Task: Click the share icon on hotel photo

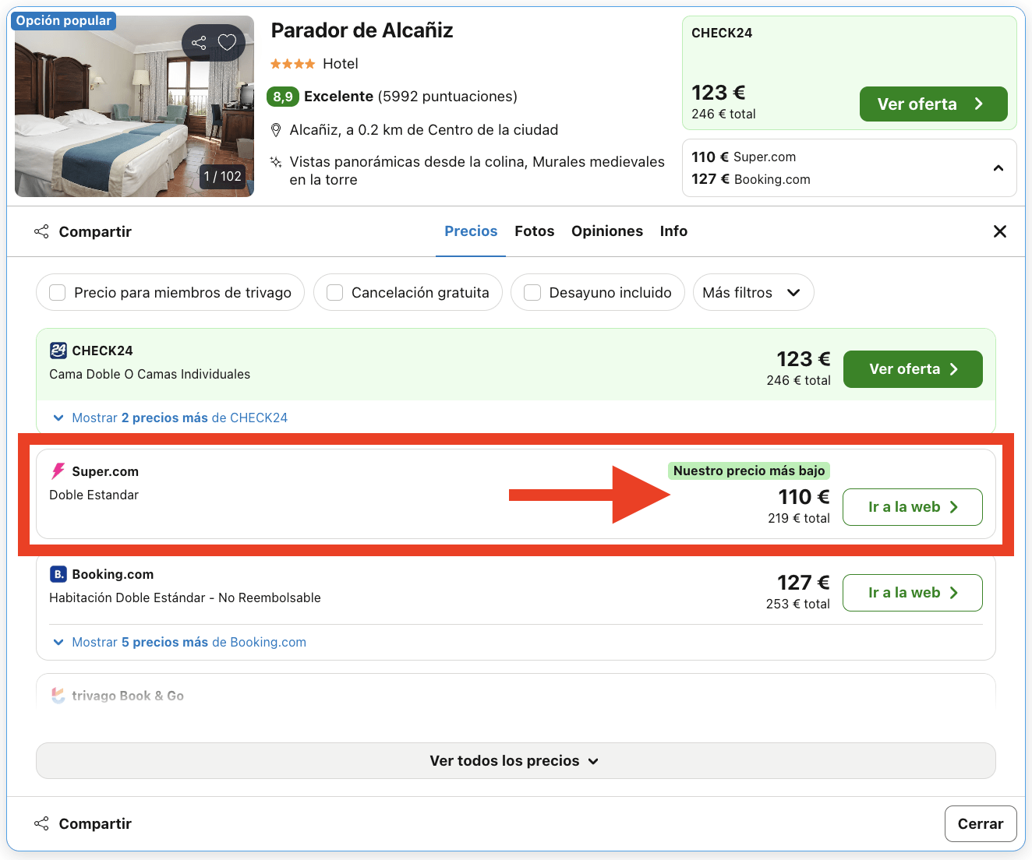Action: (199, 43)
